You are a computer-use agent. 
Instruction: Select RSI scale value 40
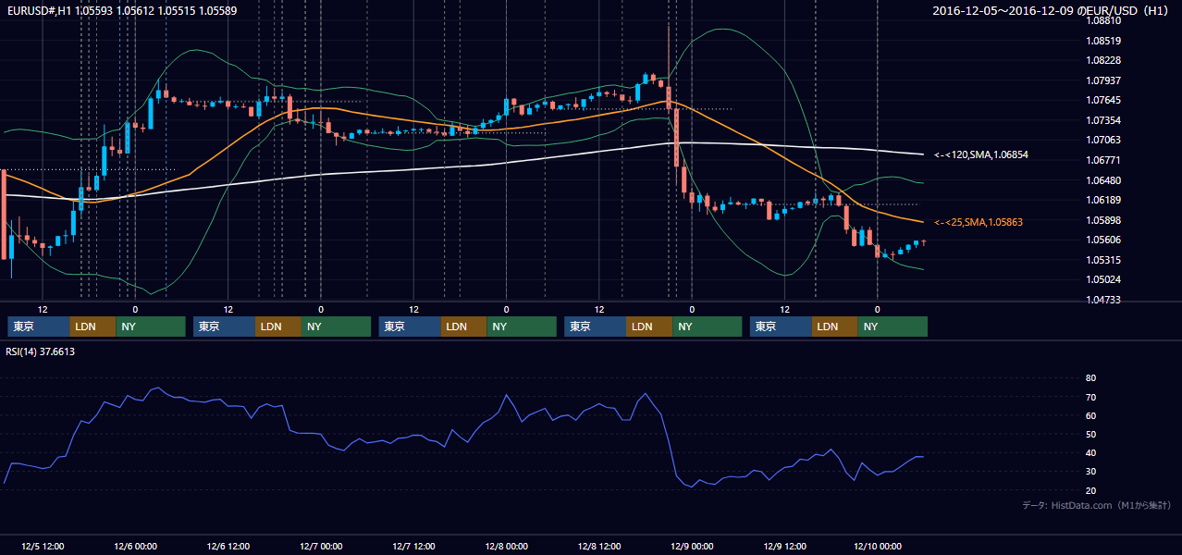point(1090,452)
